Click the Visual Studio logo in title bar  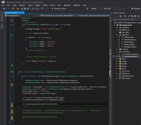(x=3, y=2)
